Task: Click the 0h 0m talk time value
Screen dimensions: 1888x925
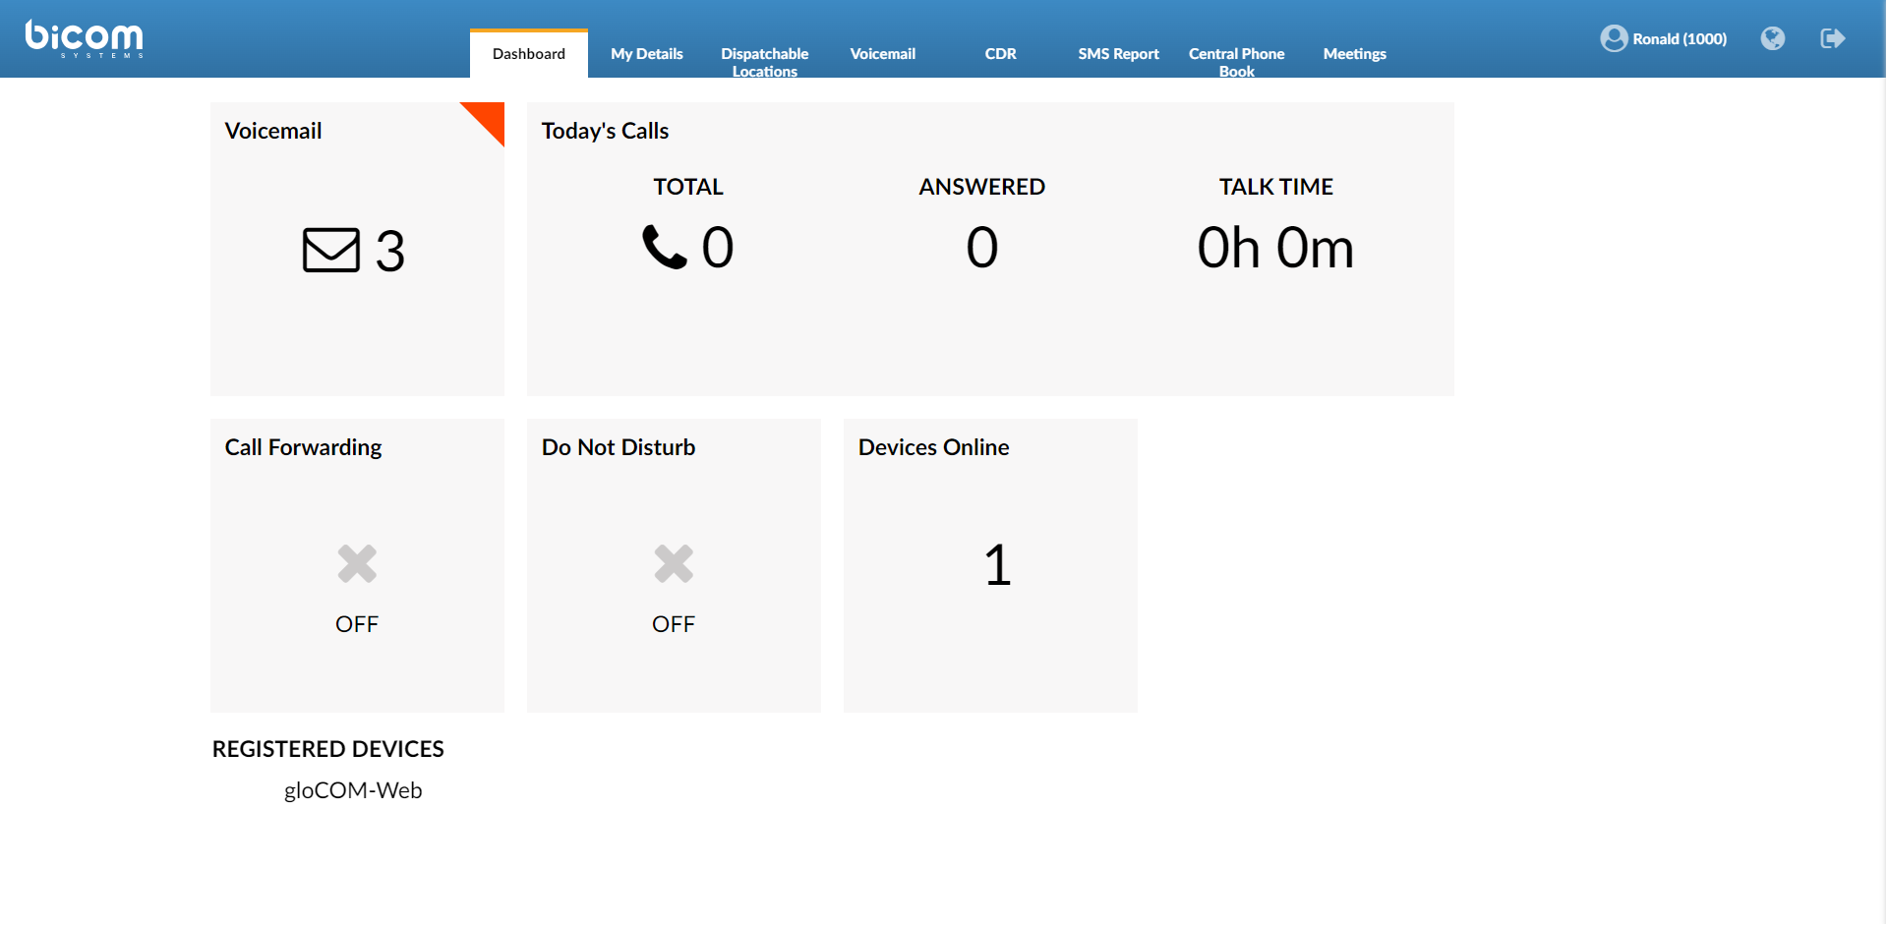Action: click(x=1275, y=248)
